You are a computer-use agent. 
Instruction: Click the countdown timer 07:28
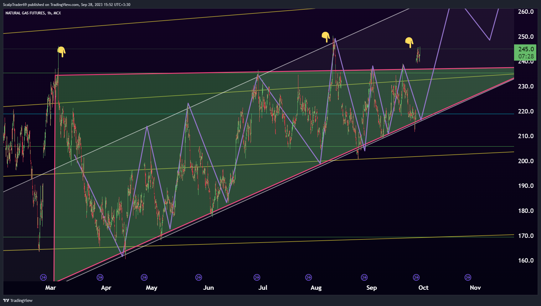coord(526,57)
